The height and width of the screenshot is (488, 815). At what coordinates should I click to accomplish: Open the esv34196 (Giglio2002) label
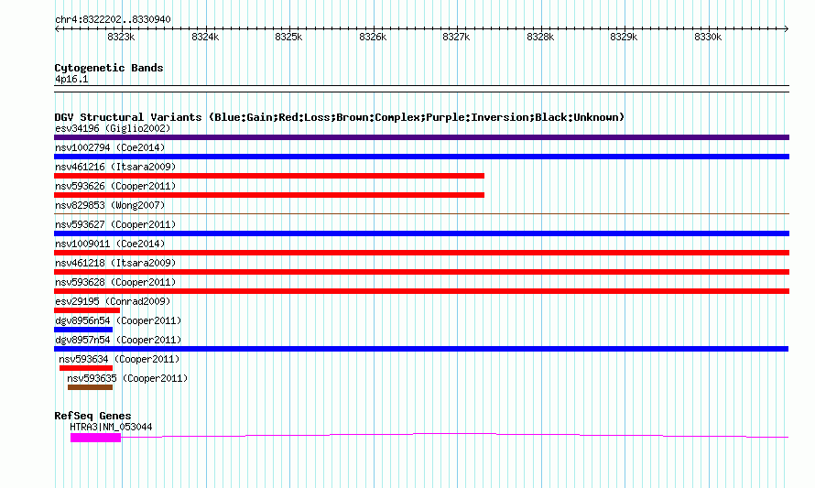(113, 128)
